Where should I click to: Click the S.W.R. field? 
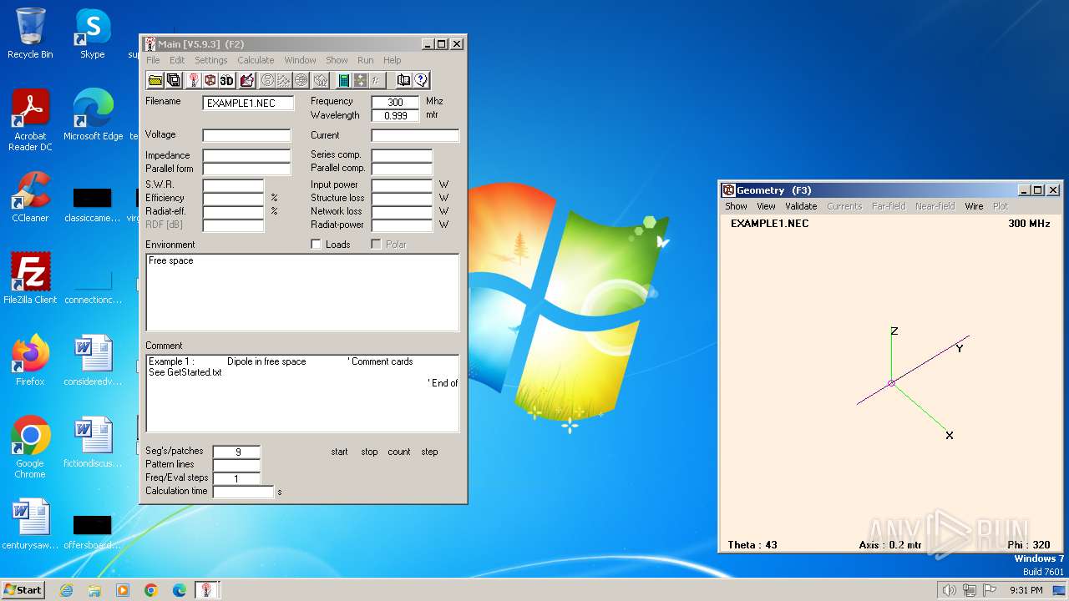(x=233, y=185)
